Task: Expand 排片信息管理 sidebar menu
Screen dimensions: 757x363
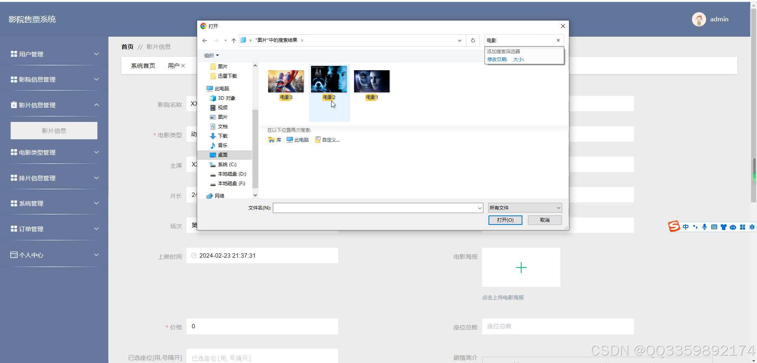Action: click(x=54, y=178)
